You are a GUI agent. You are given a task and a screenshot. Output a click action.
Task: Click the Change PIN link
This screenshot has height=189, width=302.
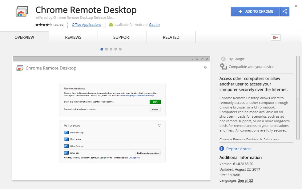point(134,158)
